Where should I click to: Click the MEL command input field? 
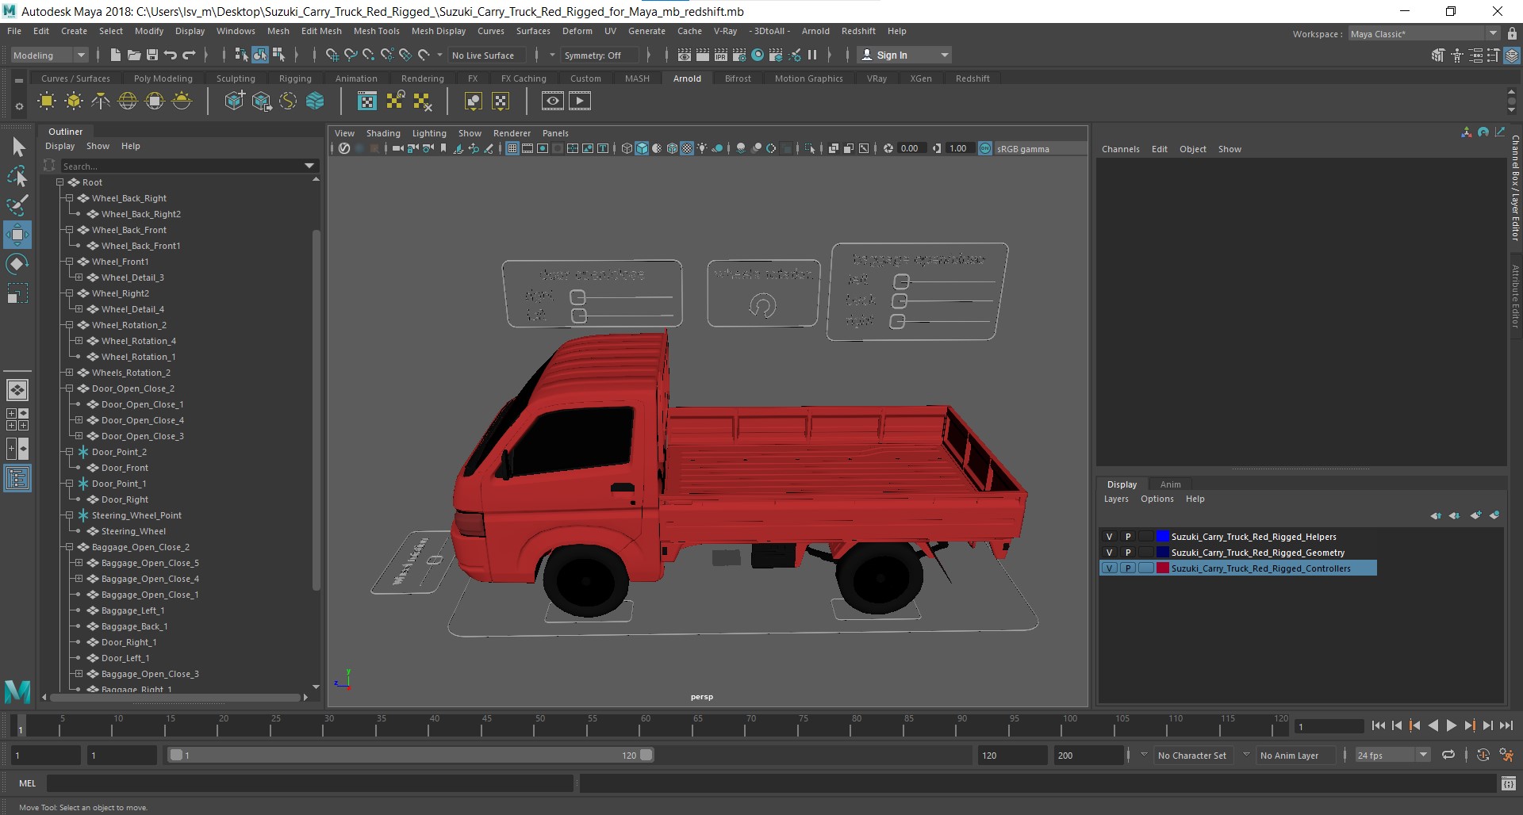coord(309,783)
